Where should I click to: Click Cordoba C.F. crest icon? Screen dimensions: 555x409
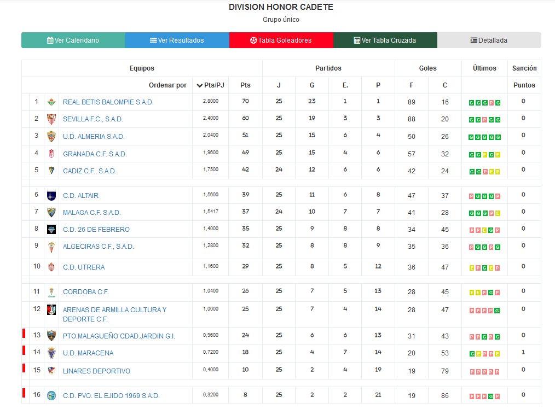(x=51, y=293)
